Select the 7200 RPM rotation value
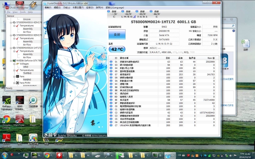This screenshot has height=159, width=255. [210, 35]
